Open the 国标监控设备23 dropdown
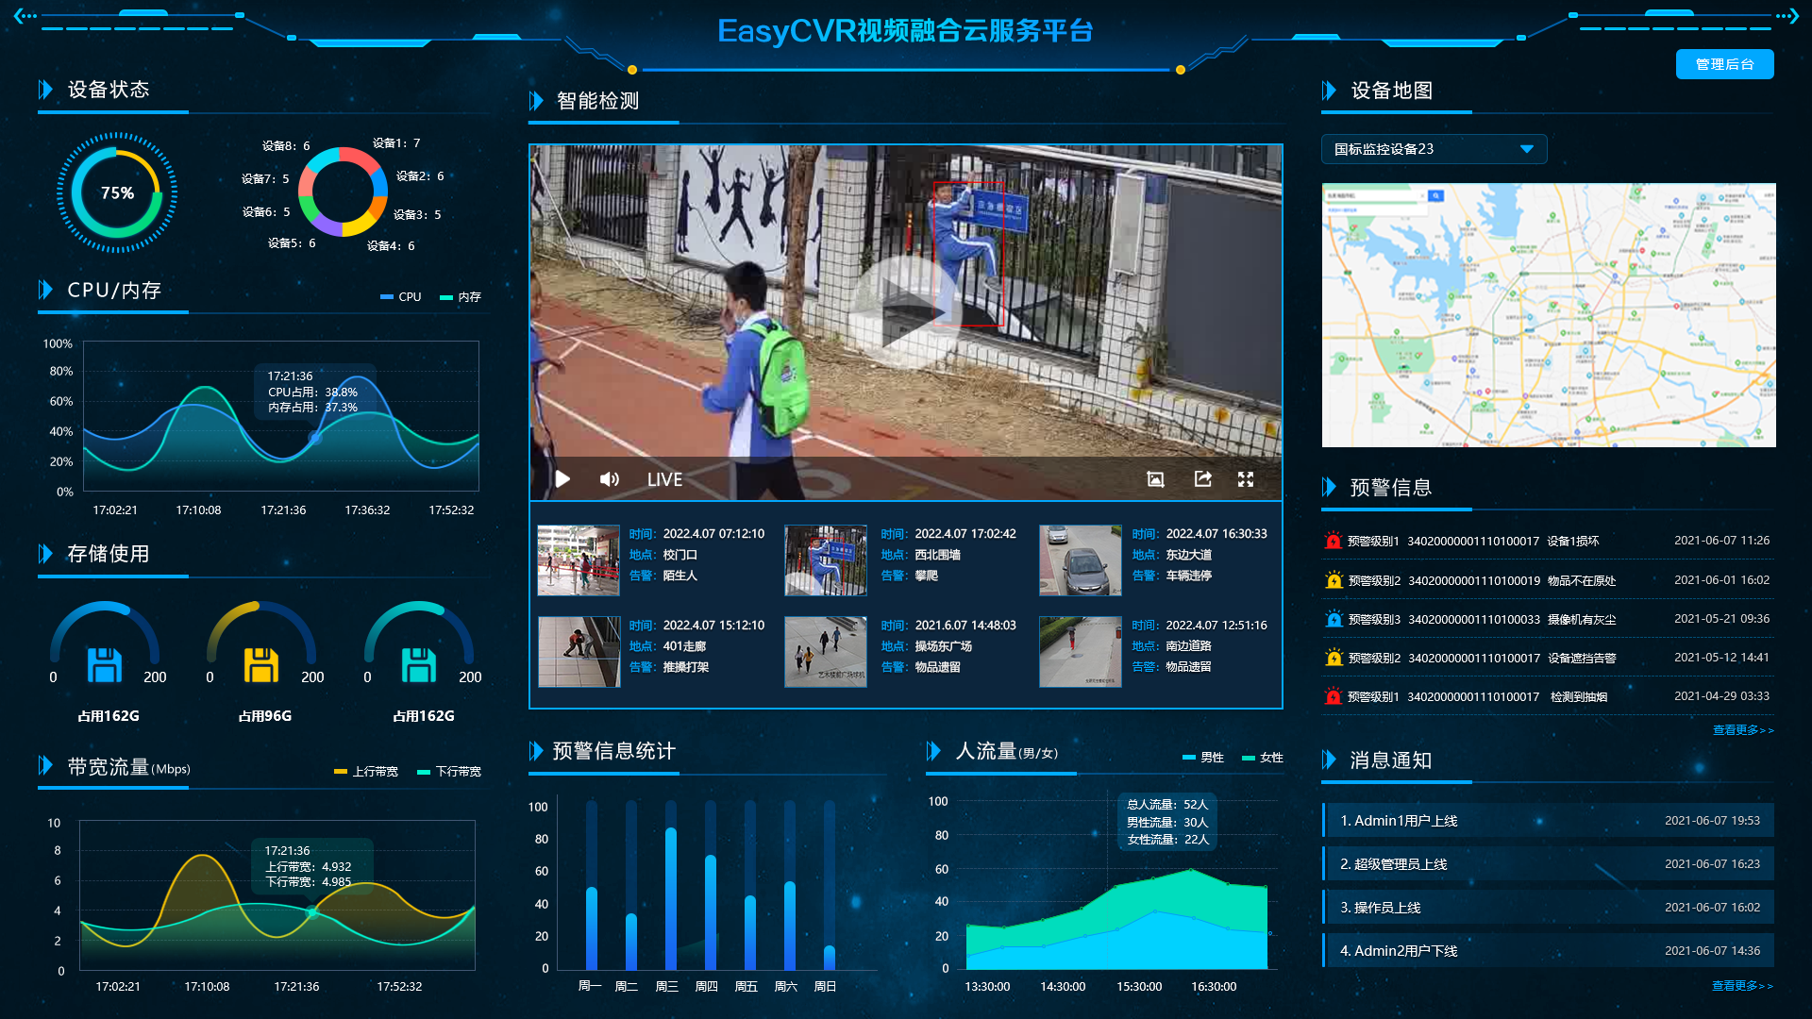The height and width of the screenshot is (1019, 1812). [1434, 149]
